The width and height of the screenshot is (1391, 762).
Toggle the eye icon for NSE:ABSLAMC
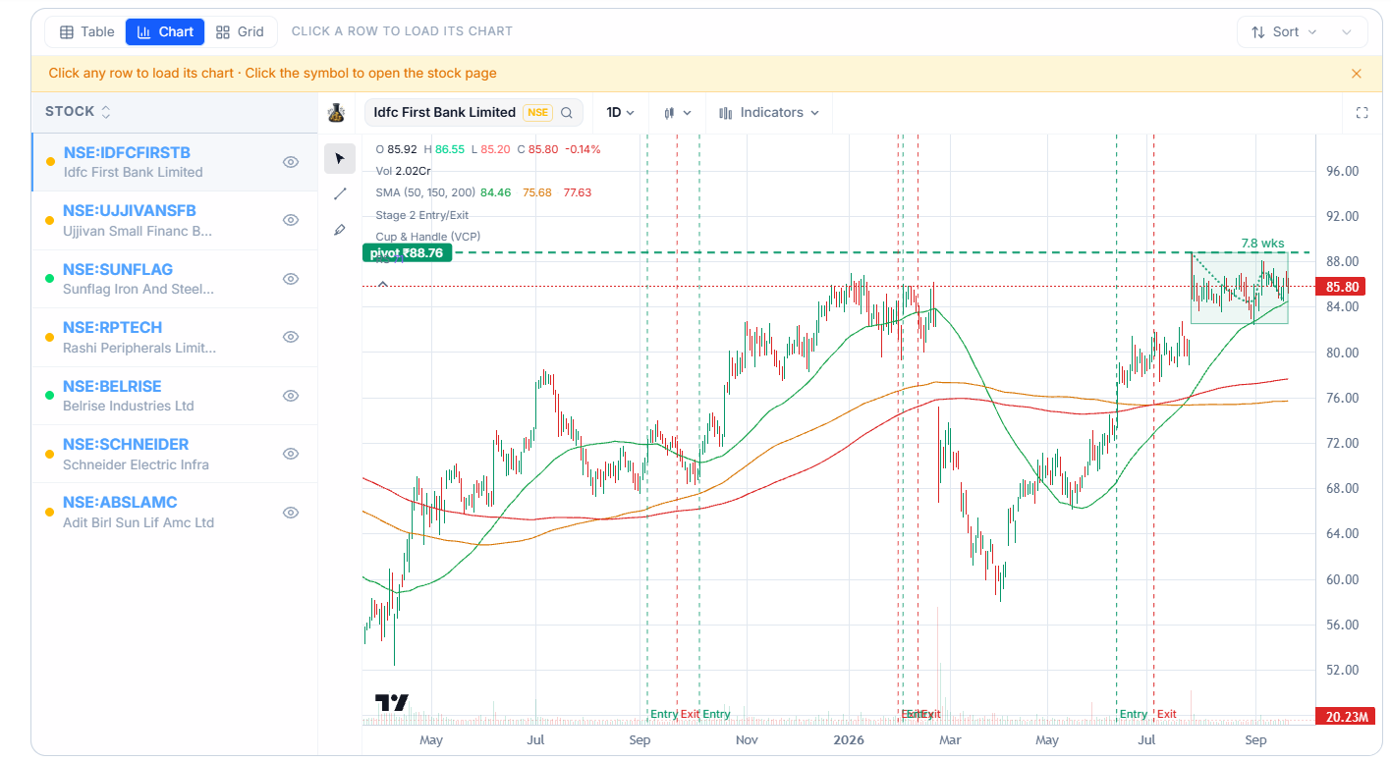coord(291,513)
